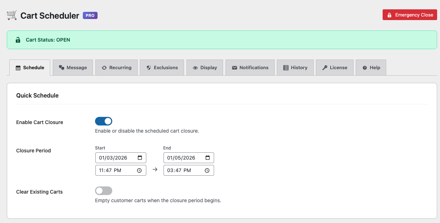The height and width of the screenshot is (223, 440).
Task: Click the PRO badge next to title
Action: 90,15
